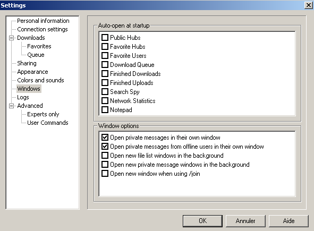Open Personal information settings page

click(x=43, y=21)
